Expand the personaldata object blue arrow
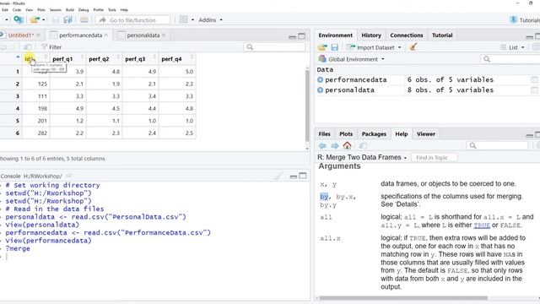The width and height of the screenshot is (540, 304). (320, 90)
